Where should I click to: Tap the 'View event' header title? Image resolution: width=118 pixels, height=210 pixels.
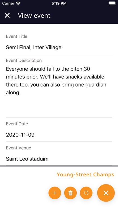pyautogui.click(x=34, y=15)
